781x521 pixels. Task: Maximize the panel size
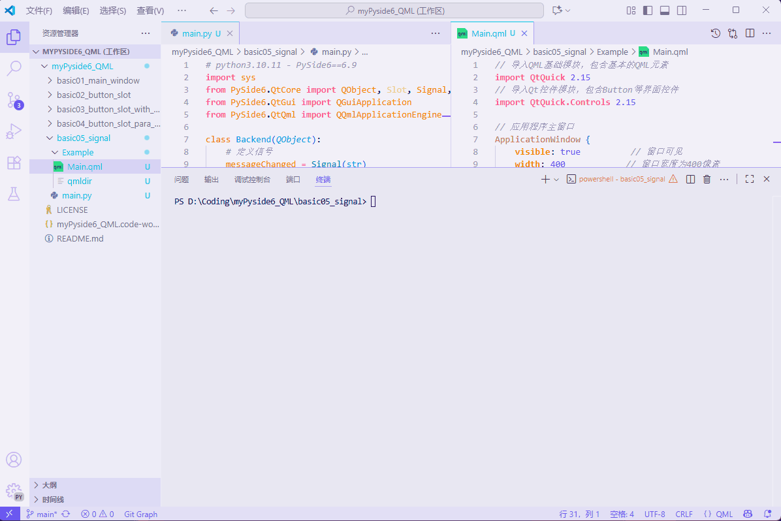click(x=750, y=180)
